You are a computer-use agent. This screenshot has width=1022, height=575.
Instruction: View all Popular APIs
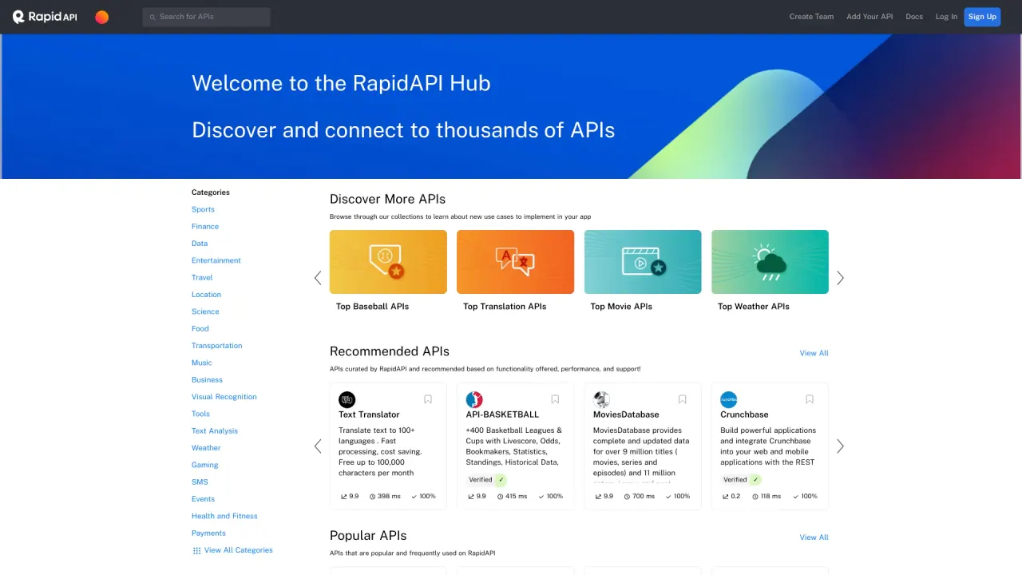pos(814,537)
